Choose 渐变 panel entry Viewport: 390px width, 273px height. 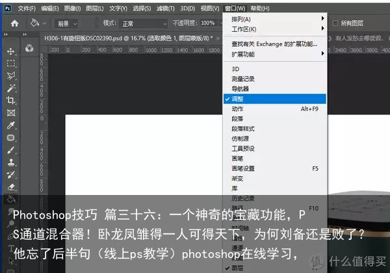tap(275, 178)
